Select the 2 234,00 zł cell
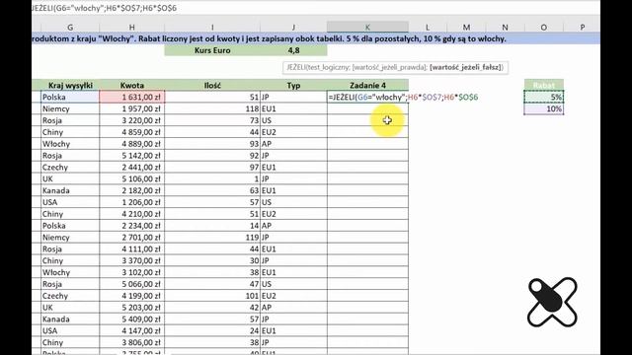Image resolution: width=632 pixels, height=355 pixels. (131, 226)
